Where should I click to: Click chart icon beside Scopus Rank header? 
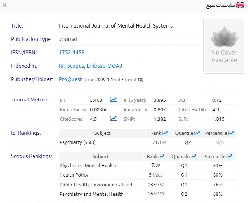[x=162, y=157]
